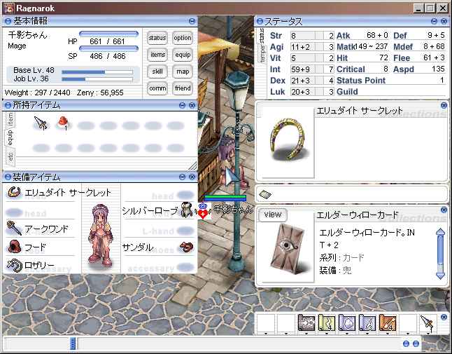Open dropdown arrow under blue orb scroll slot
Image resolution: width=452 pixels, height=354 pixels.
tap(347, 333)
